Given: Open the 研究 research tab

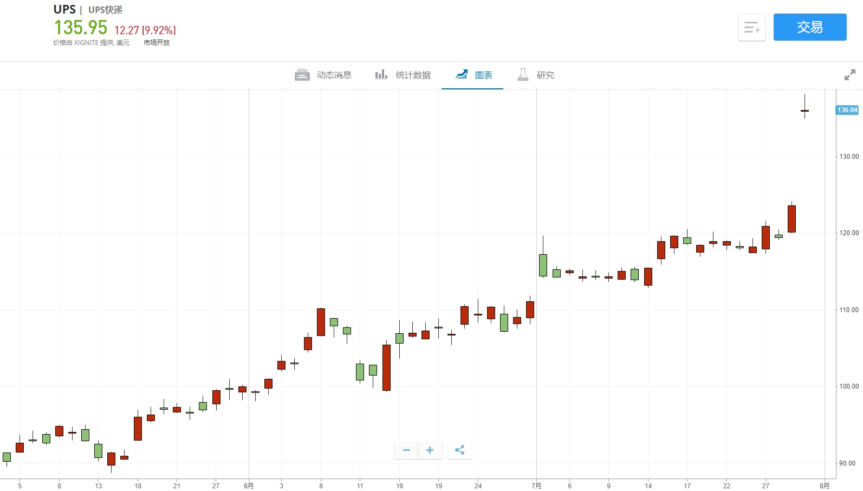Looking at the screenshot, I should click(545, 75).
